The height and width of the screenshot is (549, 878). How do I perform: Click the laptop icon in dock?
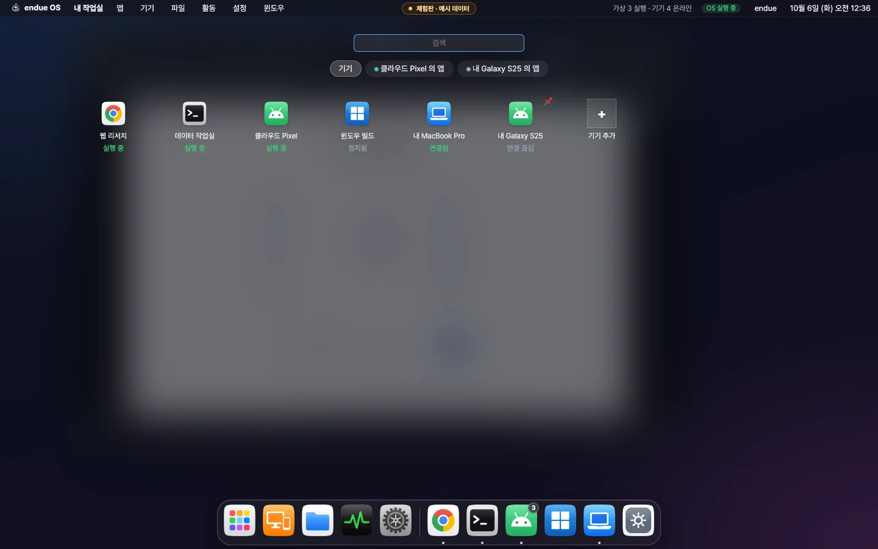[x=599, y=520]
